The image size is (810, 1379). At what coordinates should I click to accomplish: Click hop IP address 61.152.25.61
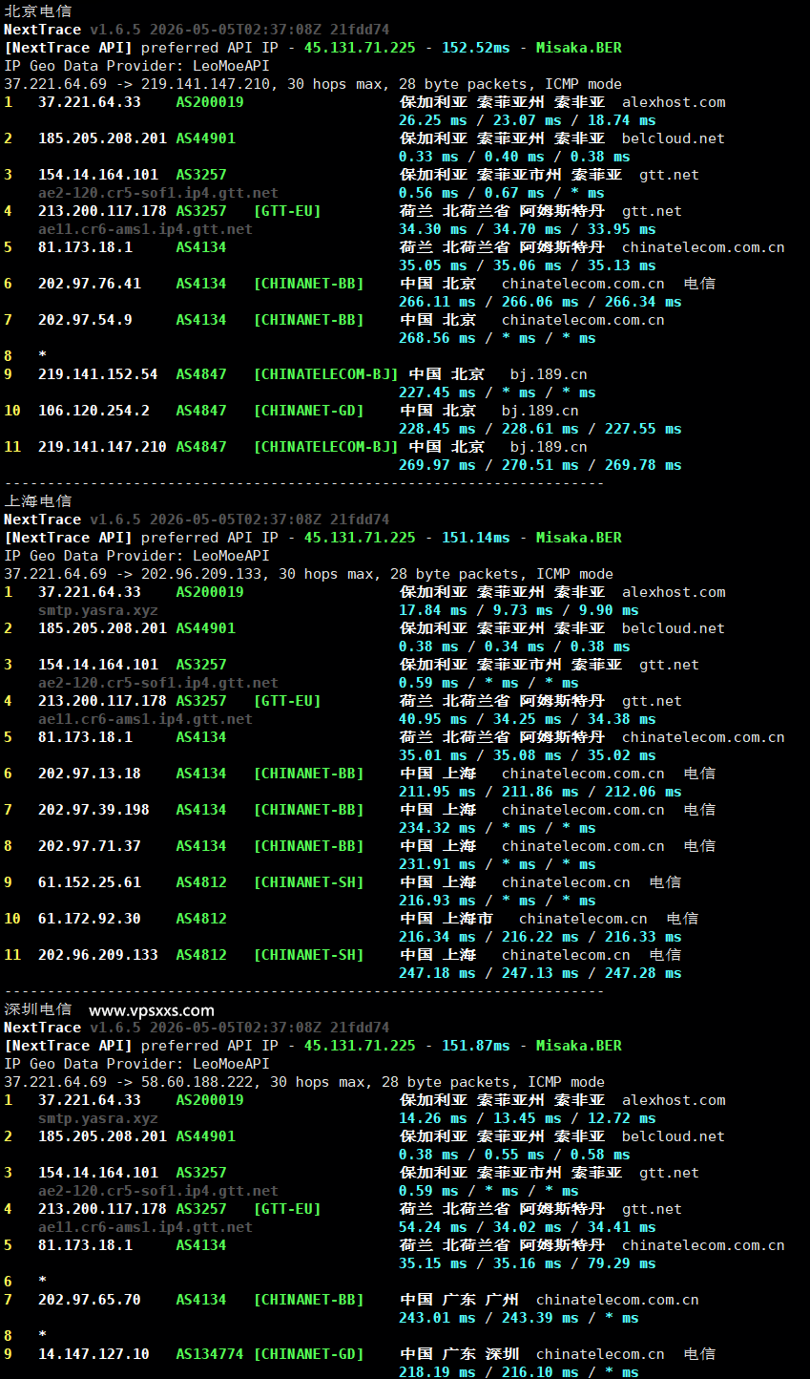(90, 882)
